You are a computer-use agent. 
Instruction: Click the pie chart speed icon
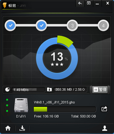(x=7, y=89)
